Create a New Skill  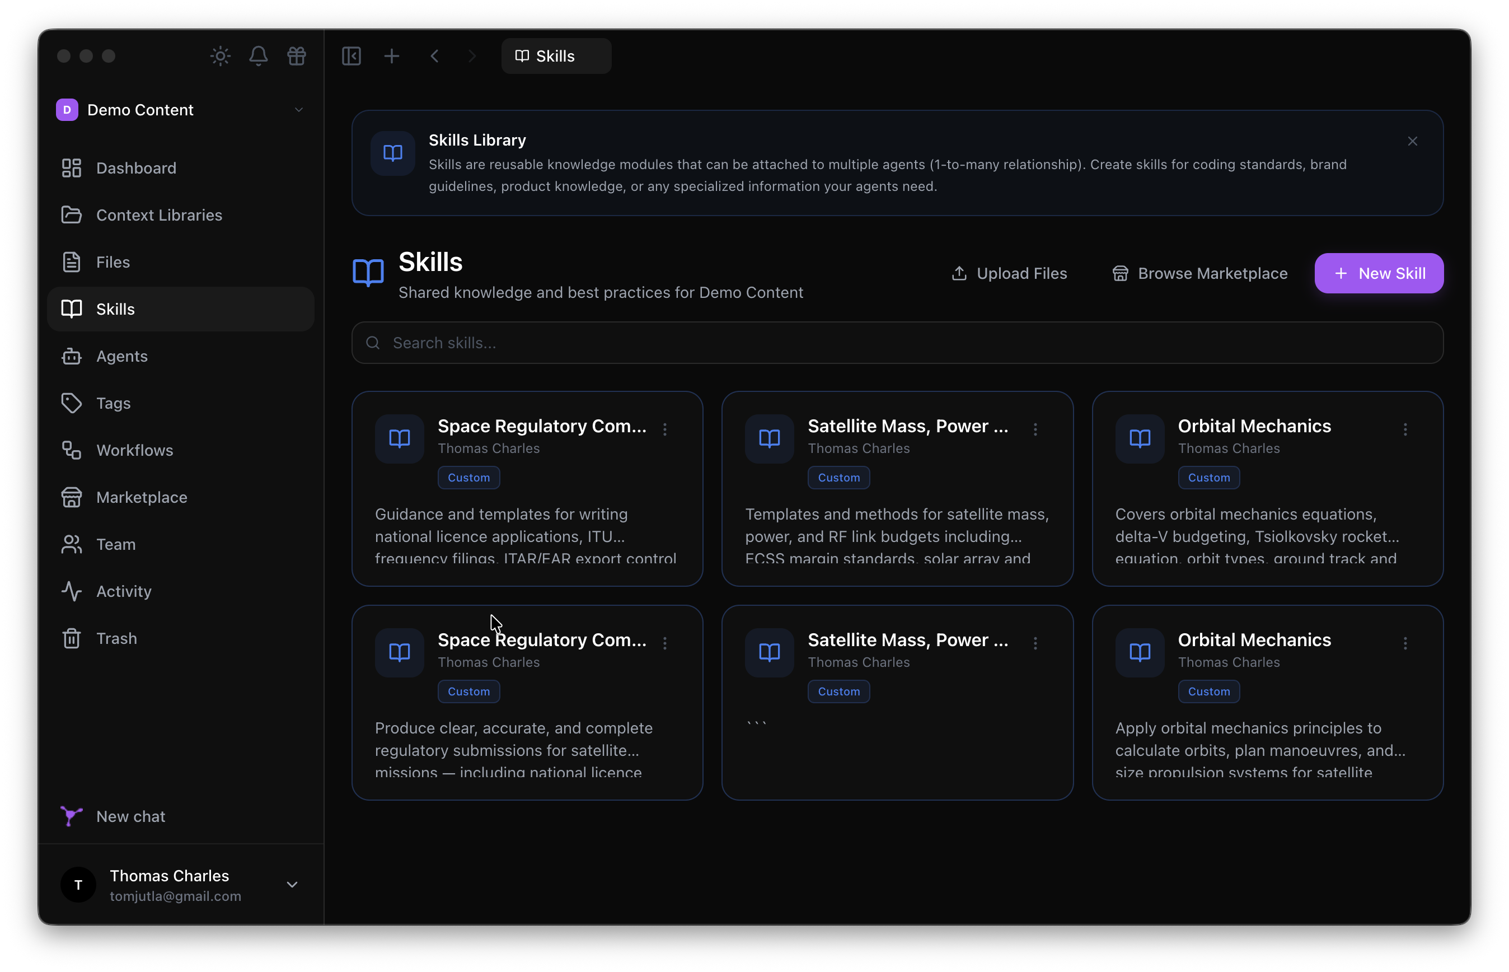point(1379,273)
